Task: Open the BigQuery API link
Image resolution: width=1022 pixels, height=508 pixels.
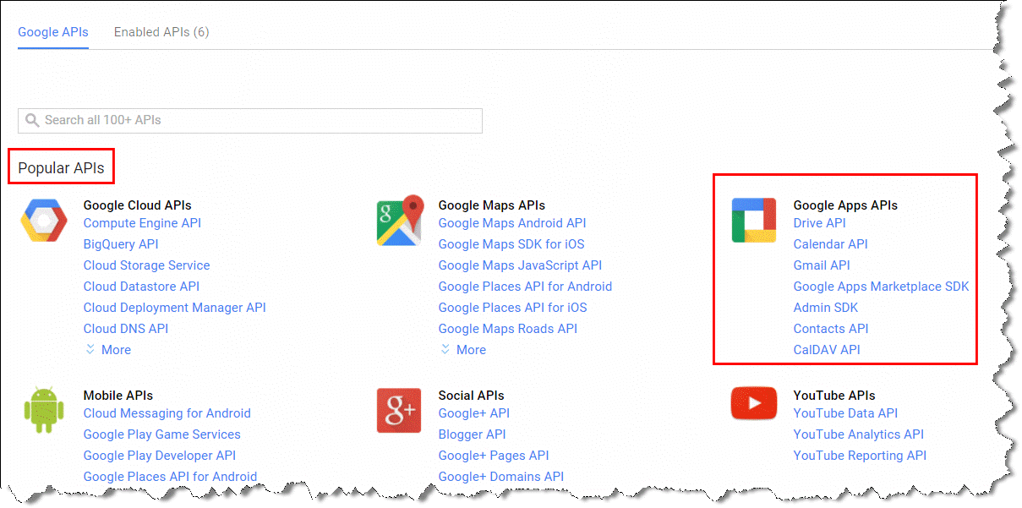Action: coord(121,244)
